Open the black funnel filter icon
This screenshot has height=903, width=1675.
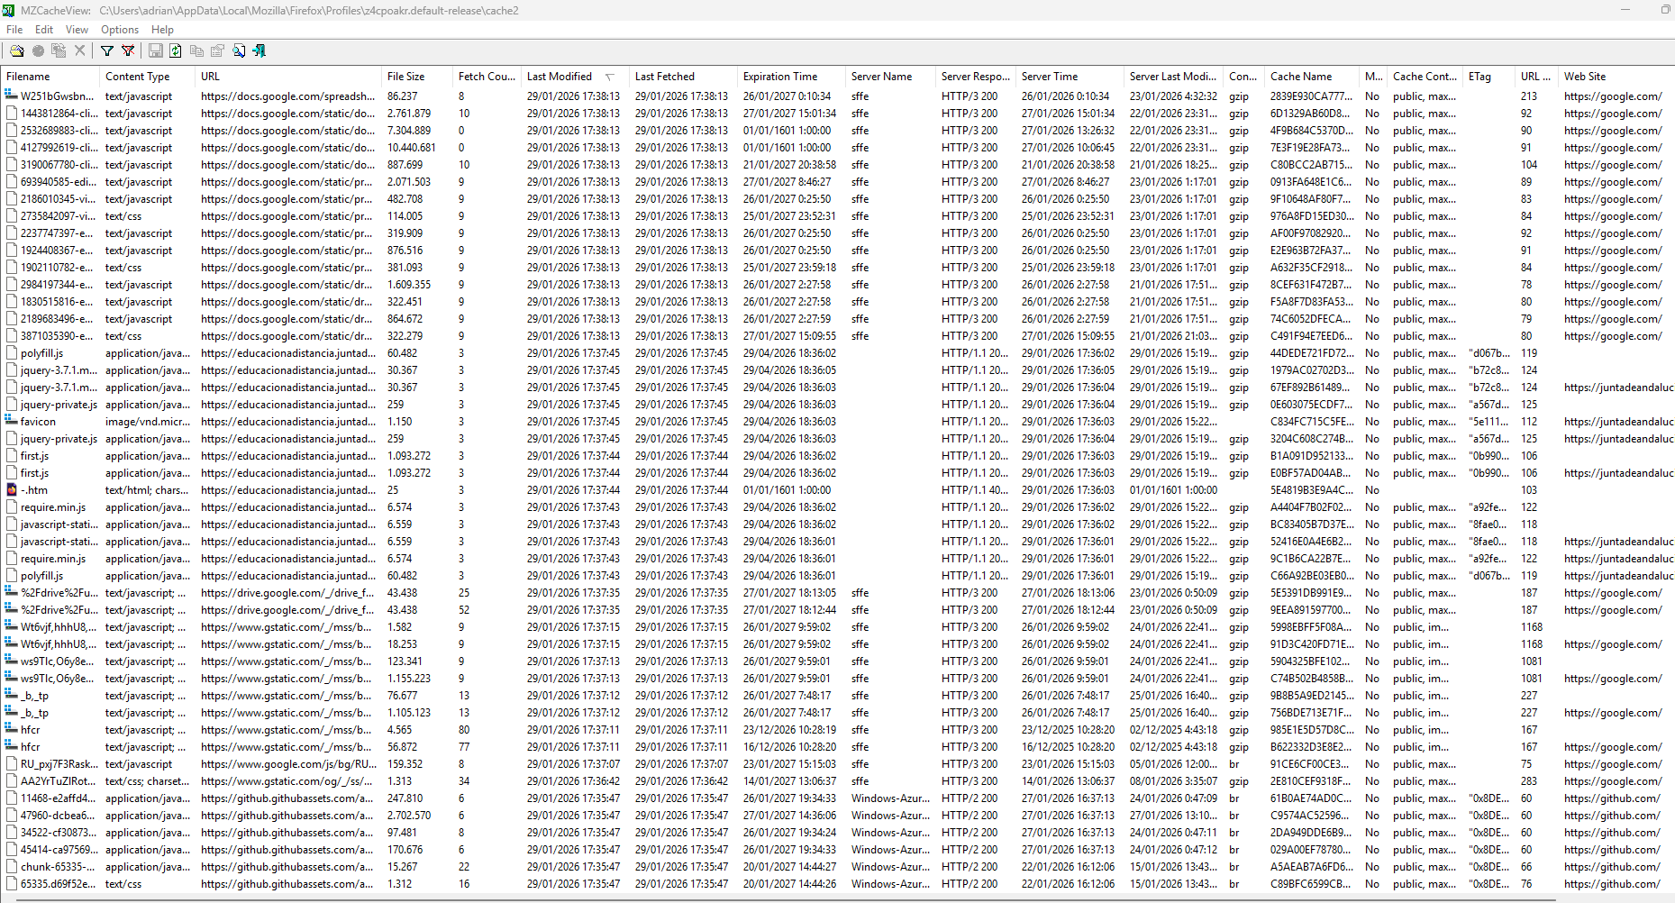tap(107, 51)
